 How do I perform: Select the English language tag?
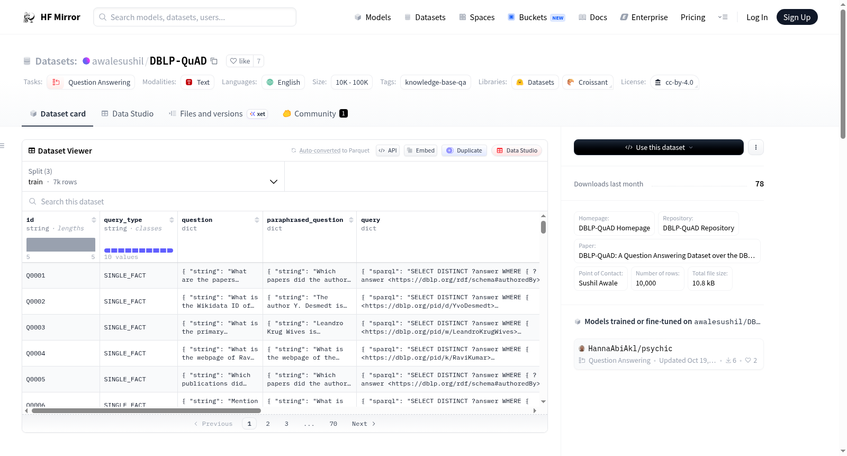(283, 82)
